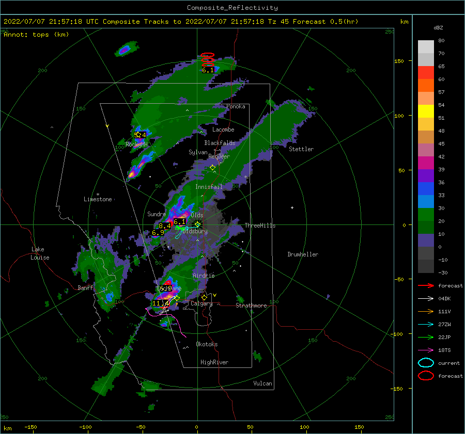This screenshot has height=434, width=465.
Task: Select the green 22JP track arrow
Action: point(426,337)
